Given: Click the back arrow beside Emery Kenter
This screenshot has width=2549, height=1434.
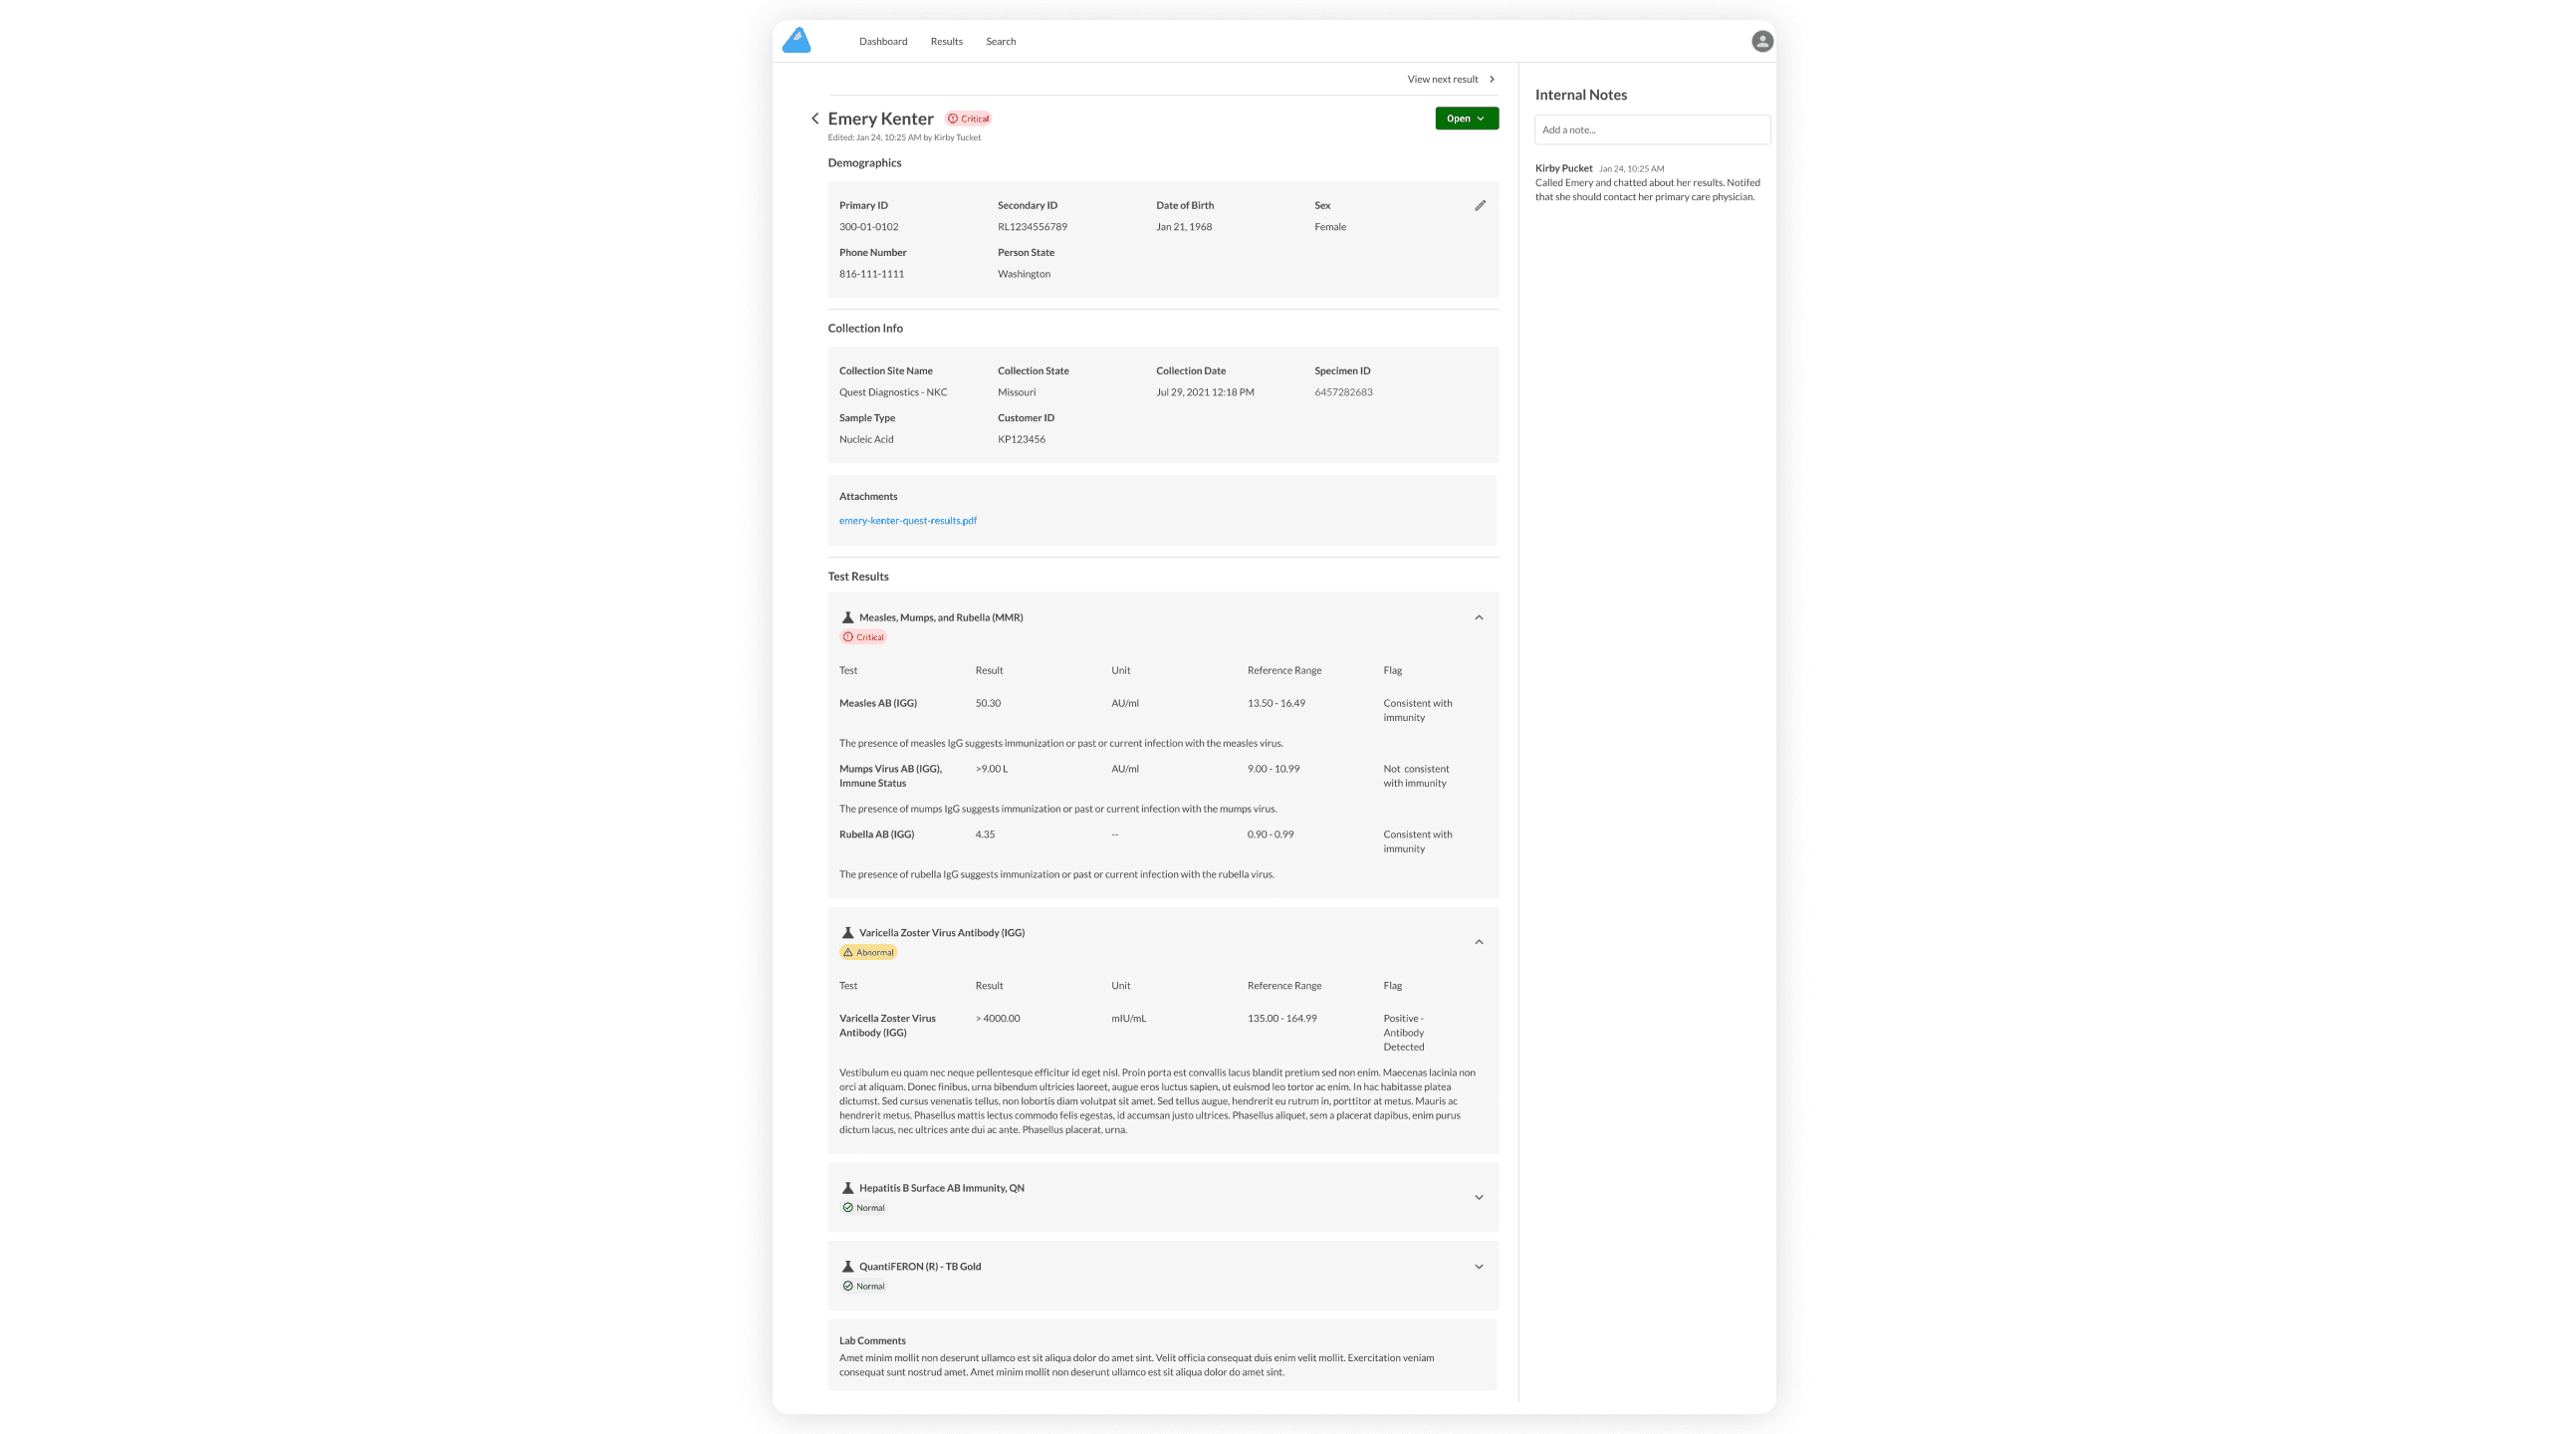Looking at the screenshot, I should coord(815,118).
